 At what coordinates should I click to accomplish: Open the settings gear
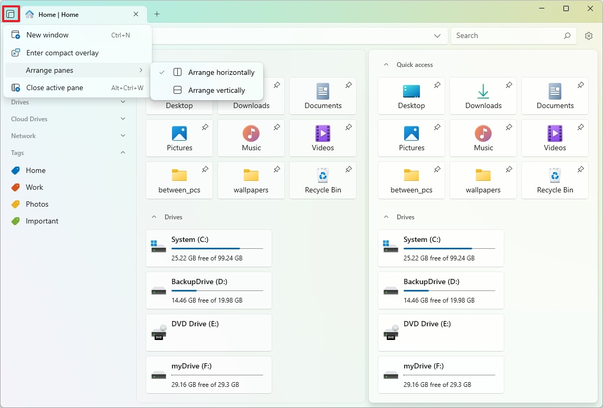pyautogui.click(x=589, y=35)
